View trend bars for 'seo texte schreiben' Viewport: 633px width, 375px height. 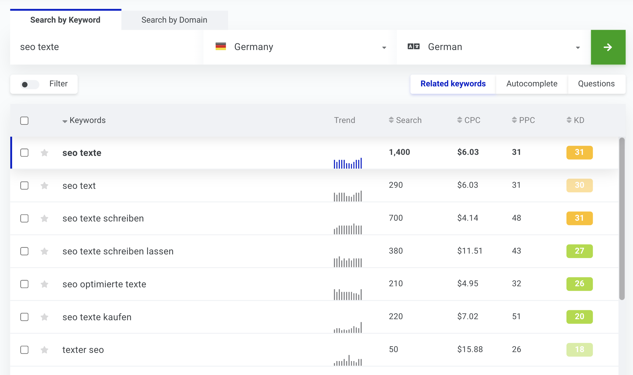348,229
